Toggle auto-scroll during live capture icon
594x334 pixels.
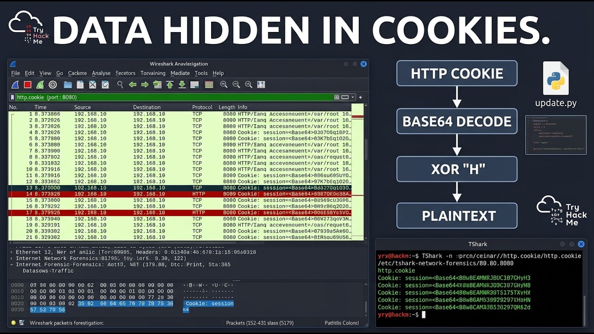click(194, 84)
